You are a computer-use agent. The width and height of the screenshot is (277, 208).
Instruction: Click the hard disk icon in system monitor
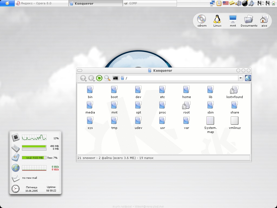(x=15, y=157)
